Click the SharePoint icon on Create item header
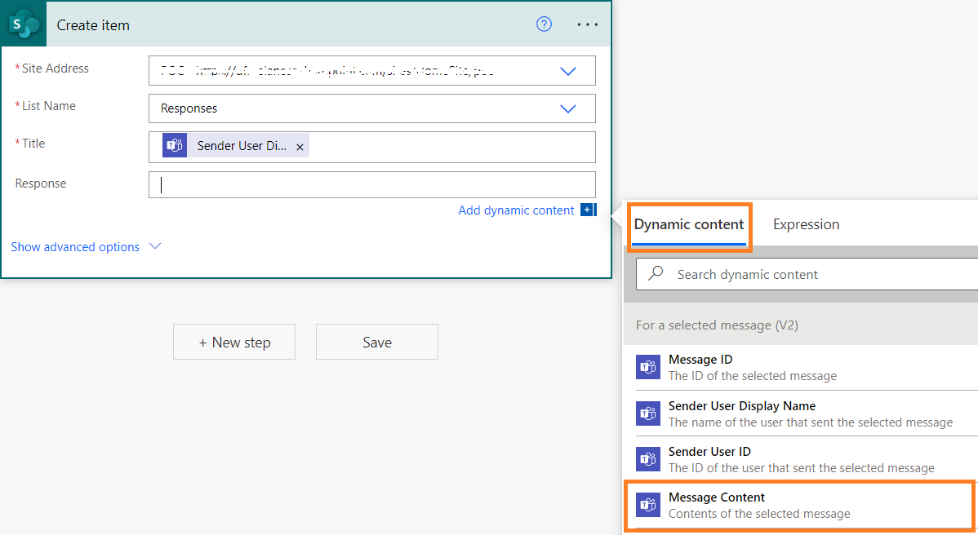This screenshot has width=978, height=535. (24, 24)
